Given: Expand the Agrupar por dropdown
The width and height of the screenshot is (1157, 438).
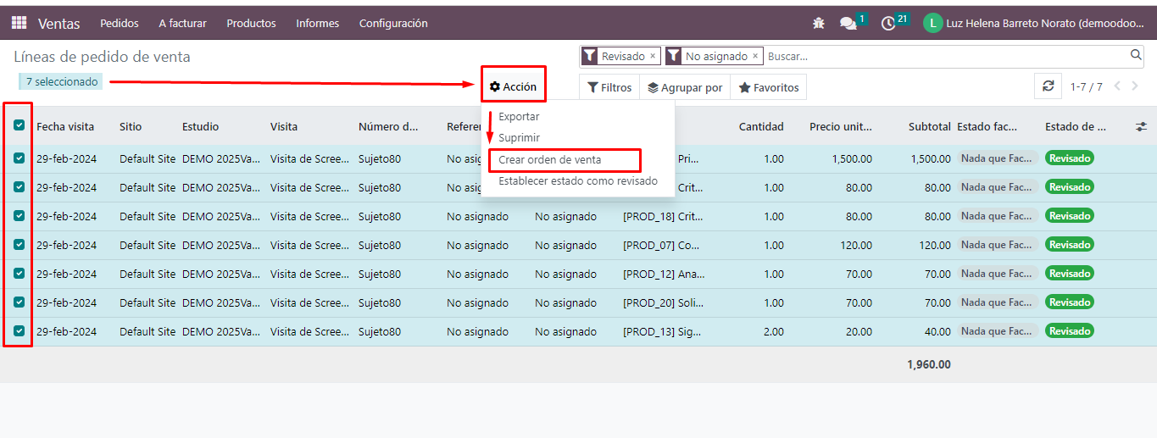Looking at the screenshot, I should [x=685, y=87].
